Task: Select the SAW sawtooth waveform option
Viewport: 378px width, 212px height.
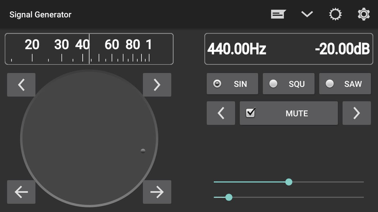Action: point(345,84)
